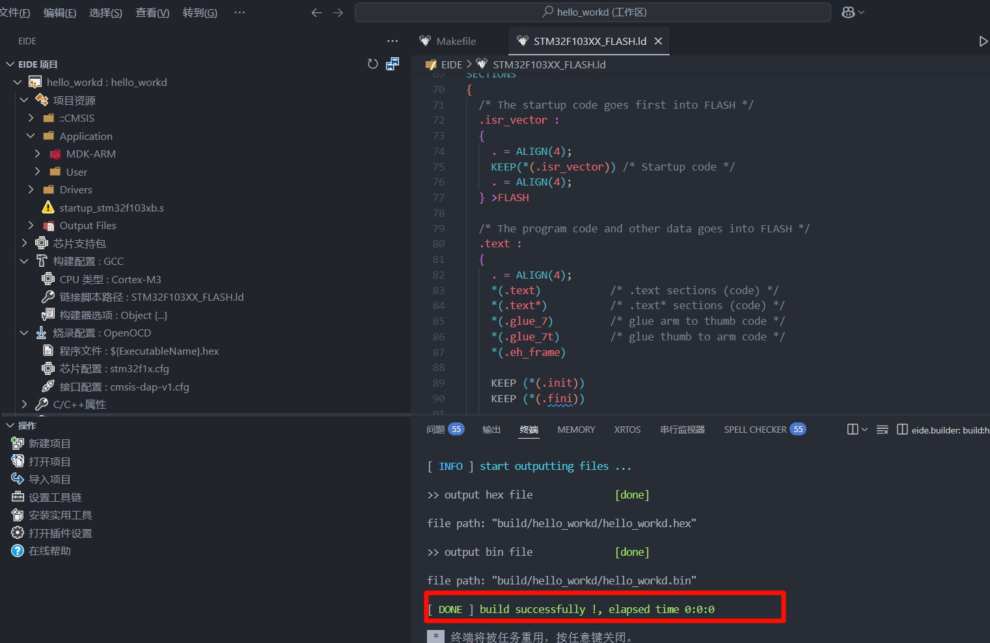Expand the Drivers folder
The height and width of the screenshot is (643, 990).
[31, 189]
